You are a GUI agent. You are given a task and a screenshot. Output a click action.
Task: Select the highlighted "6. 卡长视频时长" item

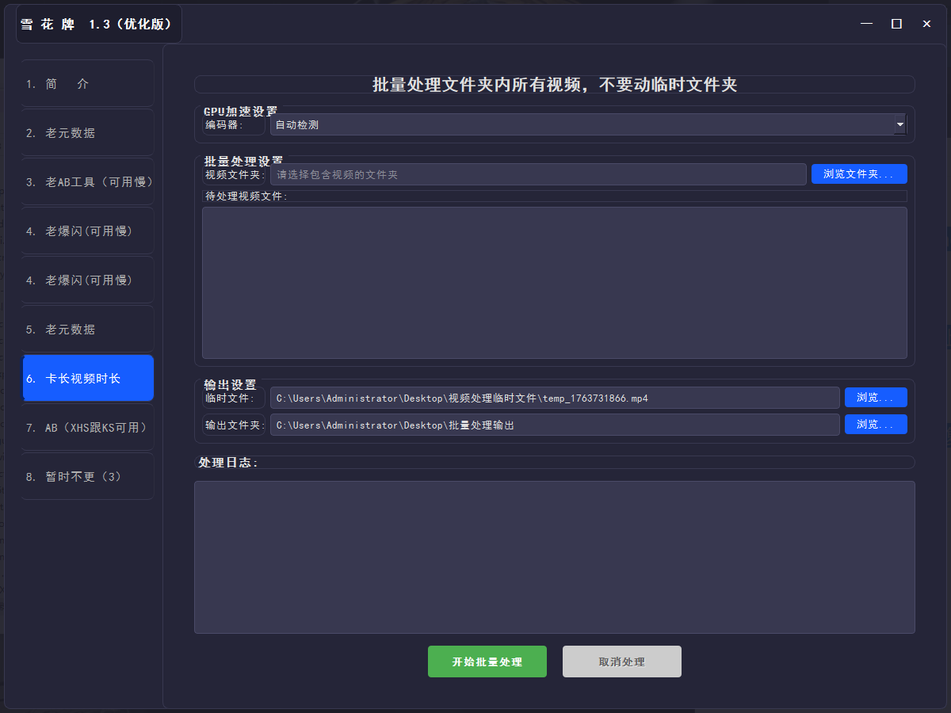(87, 378)
